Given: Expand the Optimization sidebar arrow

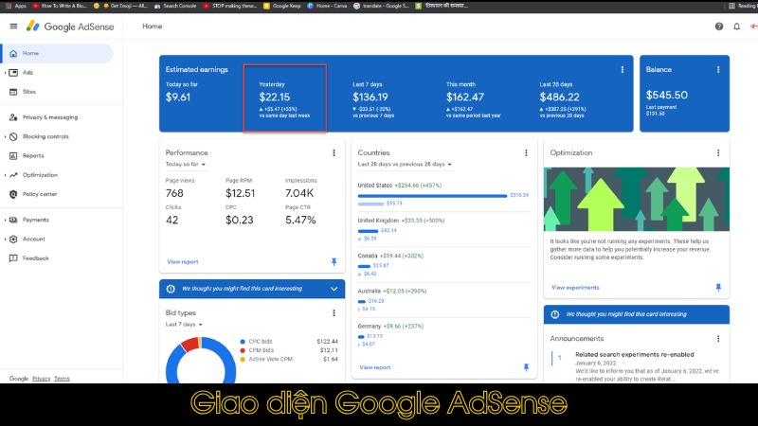Looking at the screenshot, I should pos(5,175).
